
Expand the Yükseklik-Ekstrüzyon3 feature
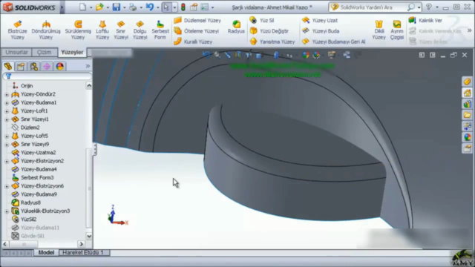(7, 211)
